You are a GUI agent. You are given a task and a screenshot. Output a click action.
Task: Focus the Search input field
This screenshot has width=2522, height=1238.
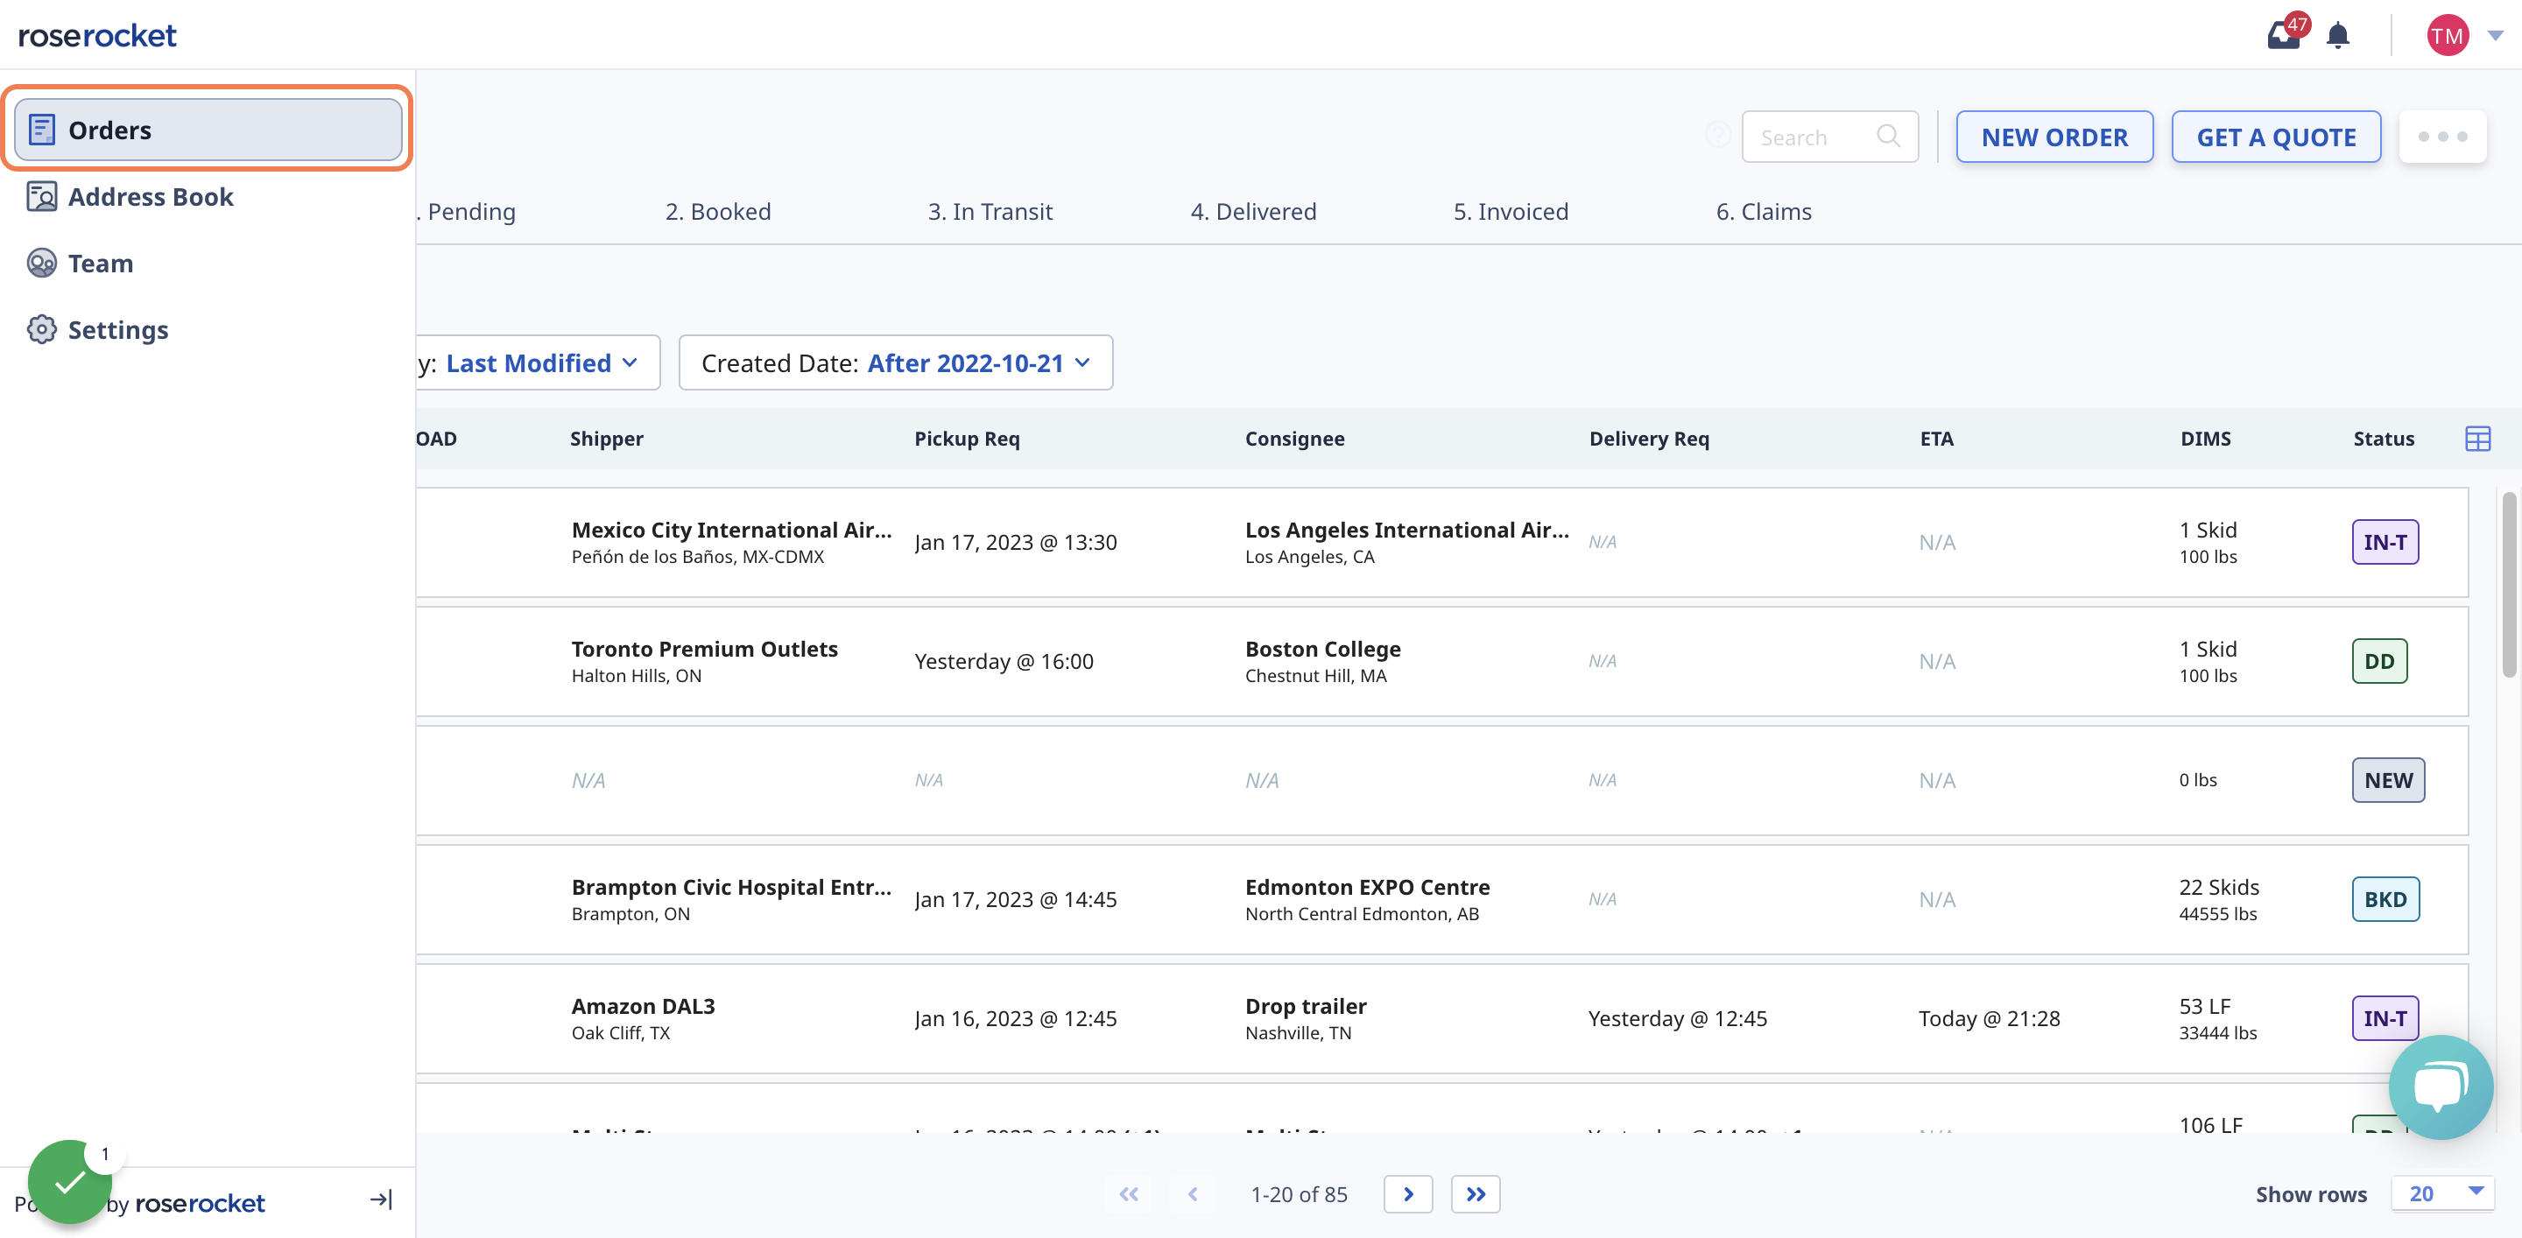[x=1828, y=137]
